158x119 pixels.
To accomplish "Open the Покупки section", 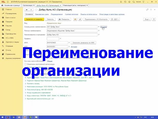I will click(x=9, y=26).
